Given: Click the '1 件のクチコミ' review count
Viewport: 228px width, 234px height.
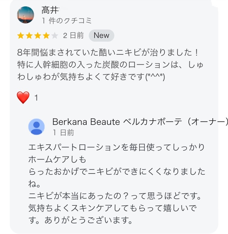Looking at the screenshot, I should pyautogui.click(x=67, y=21).
